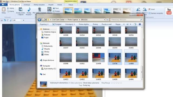Open the Movie Maker application menu button

pos(4,5)
